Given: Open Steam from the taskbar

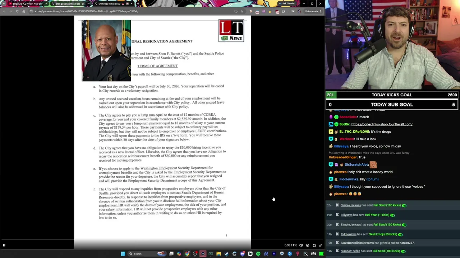Looking at the screenshot, I should pos(226,254).
